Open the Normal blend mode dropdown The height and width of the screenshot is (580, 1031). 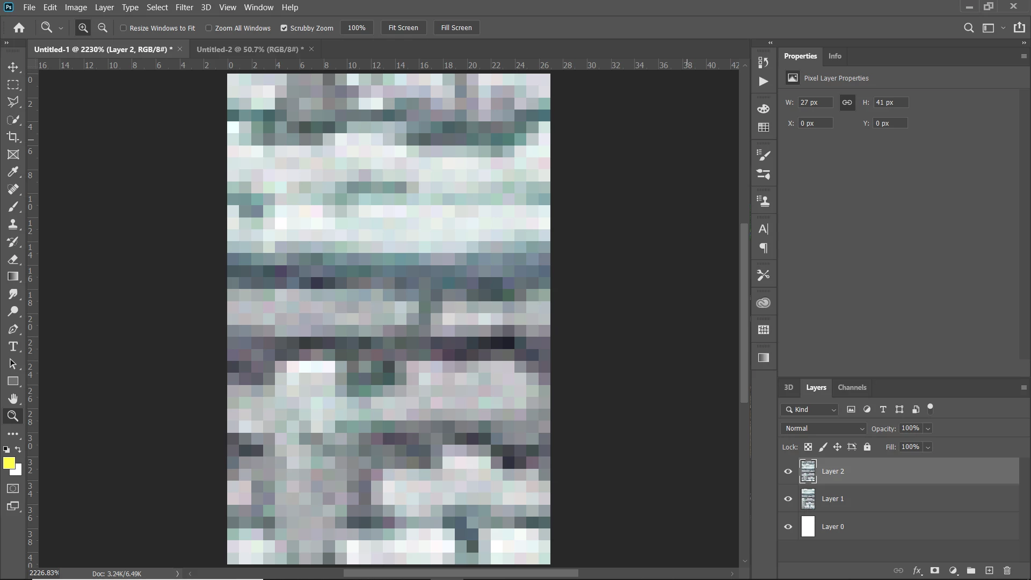(824, 429)
